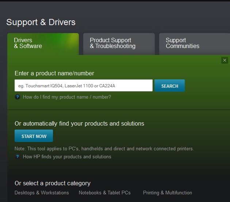This screenshot has height=202, width=230.
Task: Switch to the Support Communities tab
Action: pos(195,44)
